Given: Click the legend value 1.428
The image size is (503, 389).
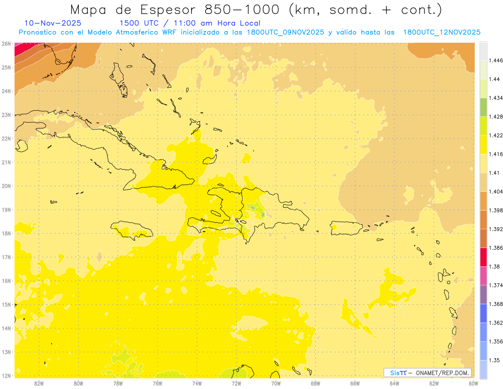Looking at the screenshot, I should (496, 117).
